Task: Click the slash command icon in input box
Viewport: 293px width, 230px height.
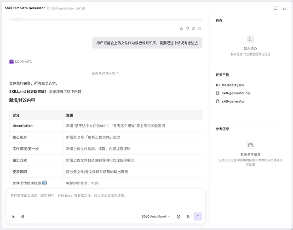Action: (13, 216)
